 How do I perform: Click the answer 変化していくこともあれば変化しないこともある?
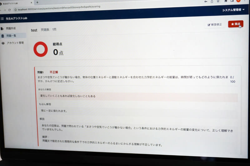68,96
